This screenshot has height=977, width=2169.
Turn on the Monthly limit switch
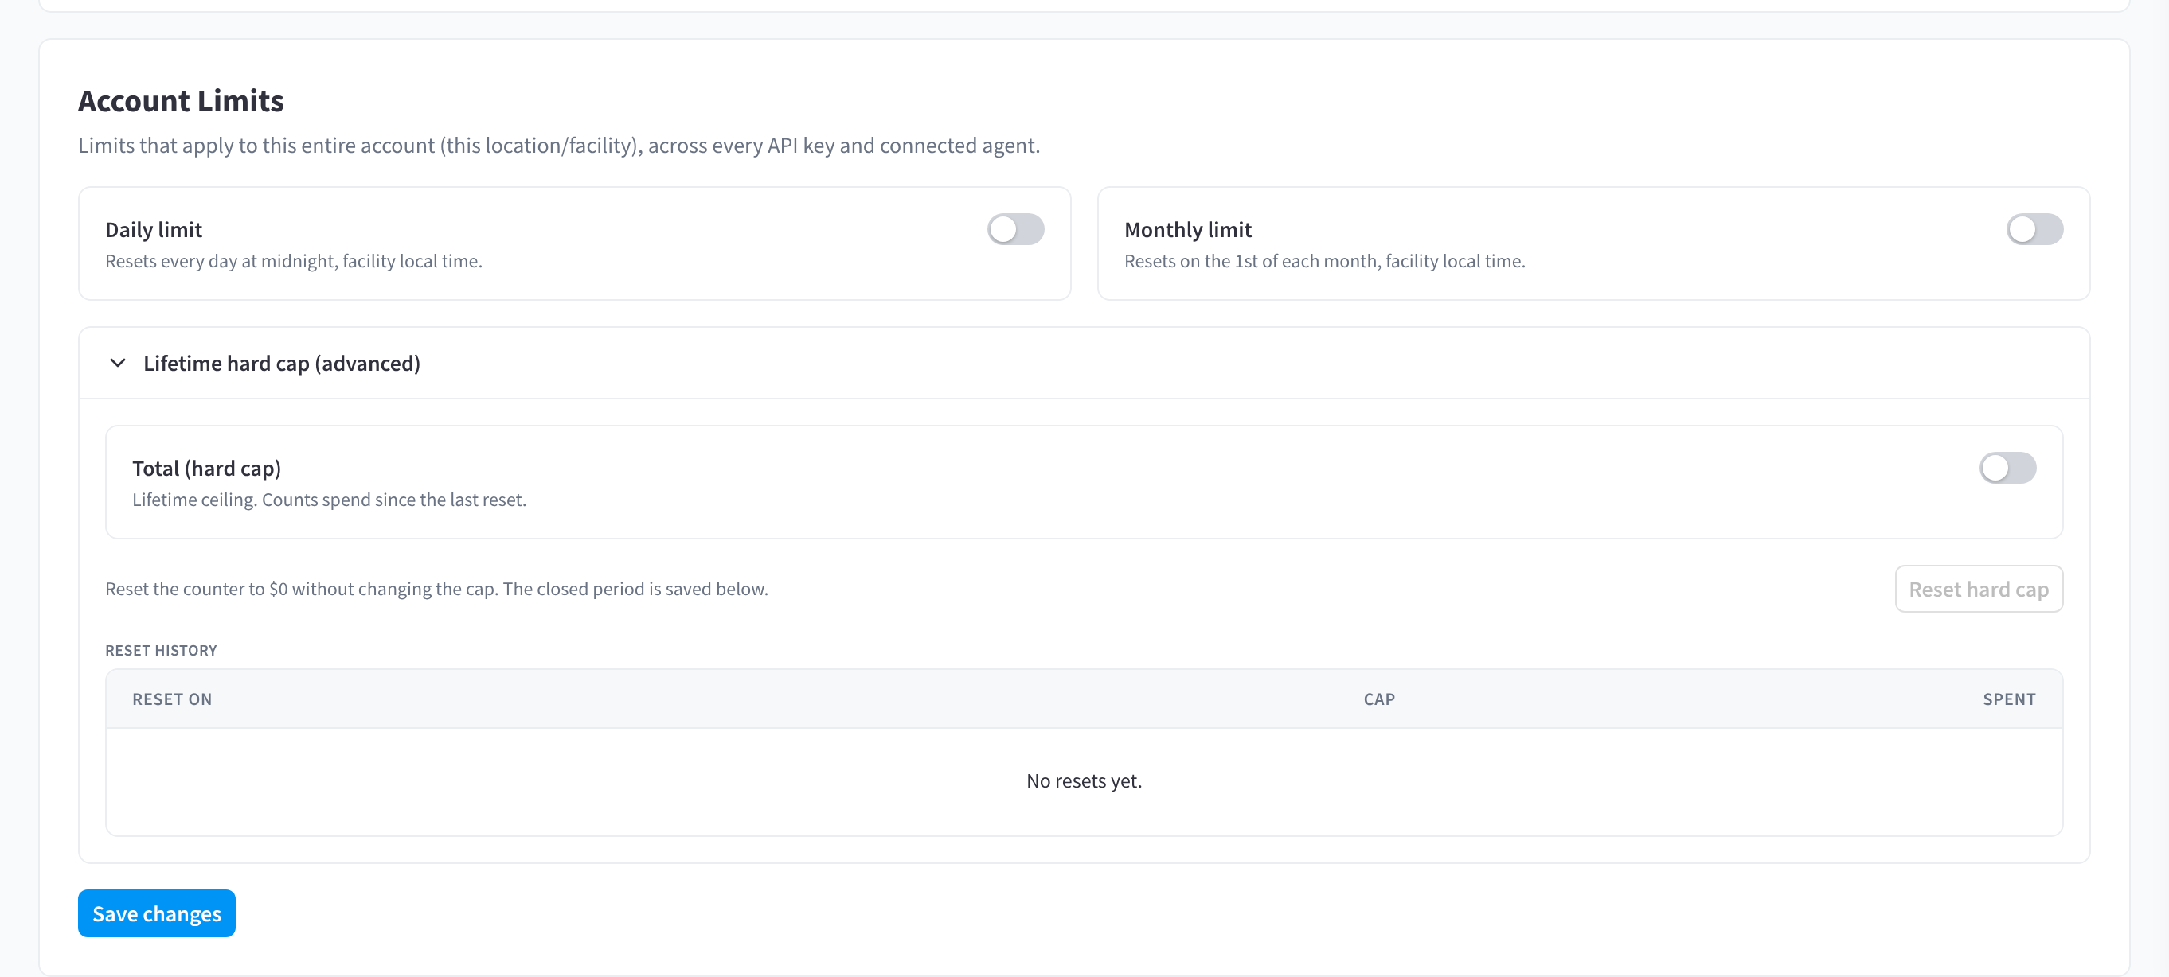[x=2034, y=229]
